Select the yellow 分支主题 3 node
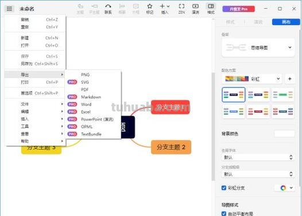 [41, 149]
